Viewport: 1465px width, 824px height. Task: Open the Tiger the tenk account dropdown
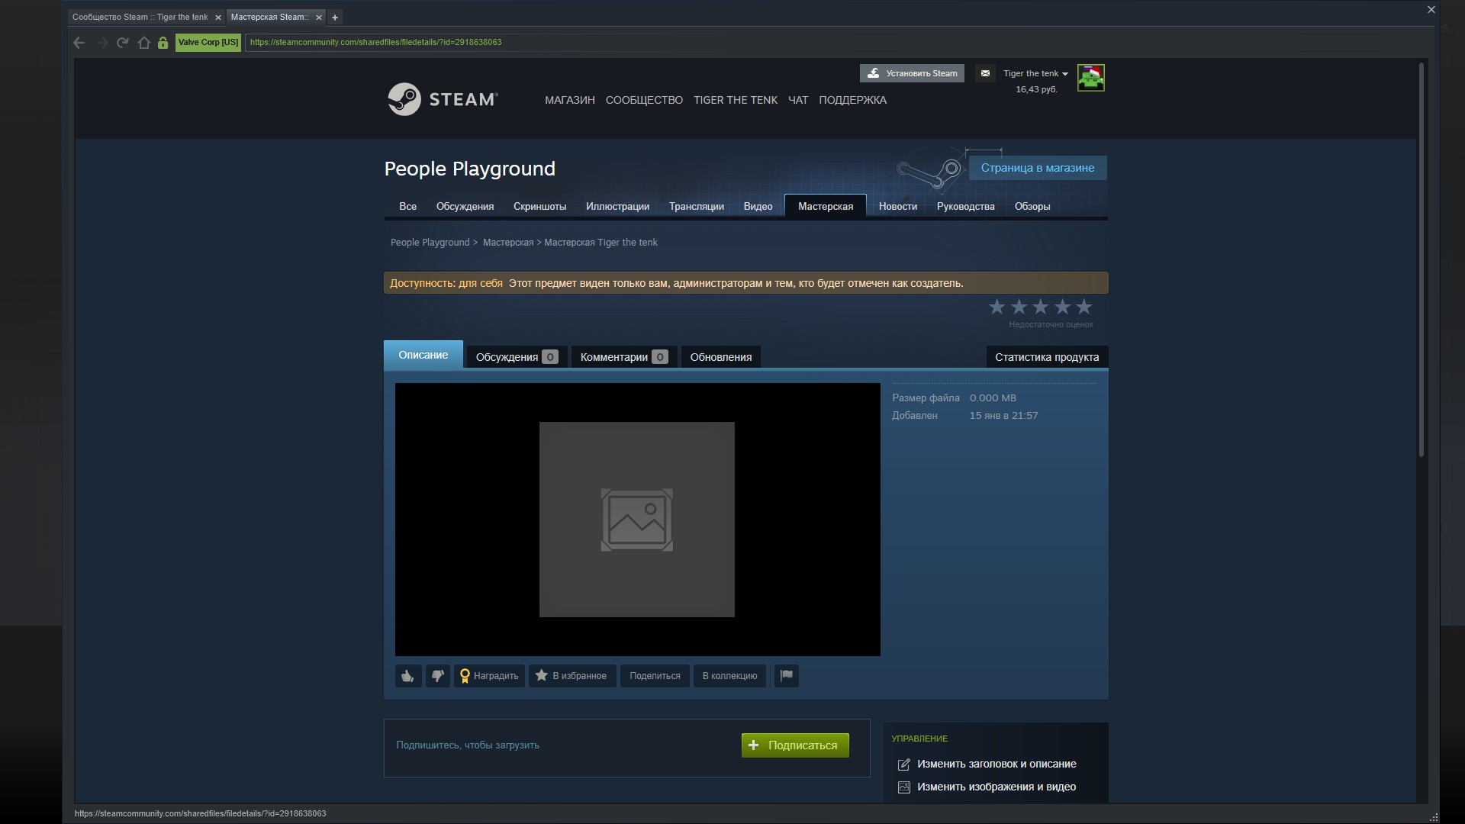1032,73
